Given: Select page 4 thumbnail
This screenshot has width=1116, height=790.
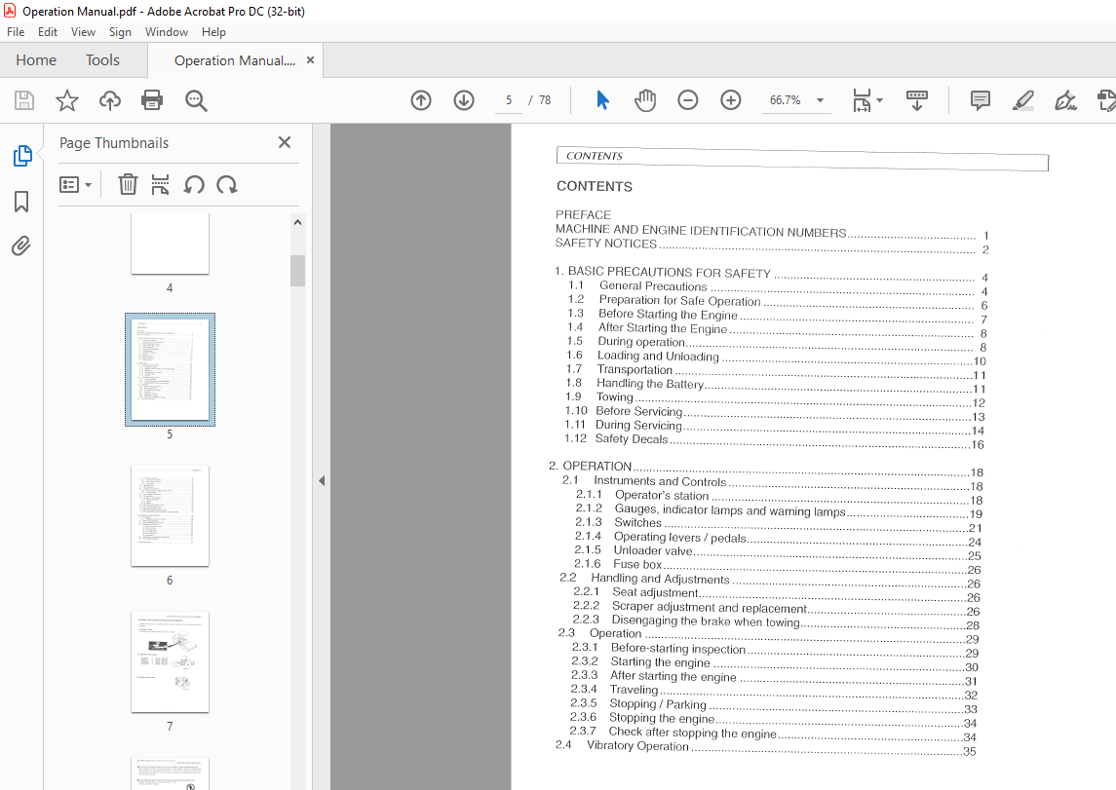Looking at the screenshot, I should 170,244.
